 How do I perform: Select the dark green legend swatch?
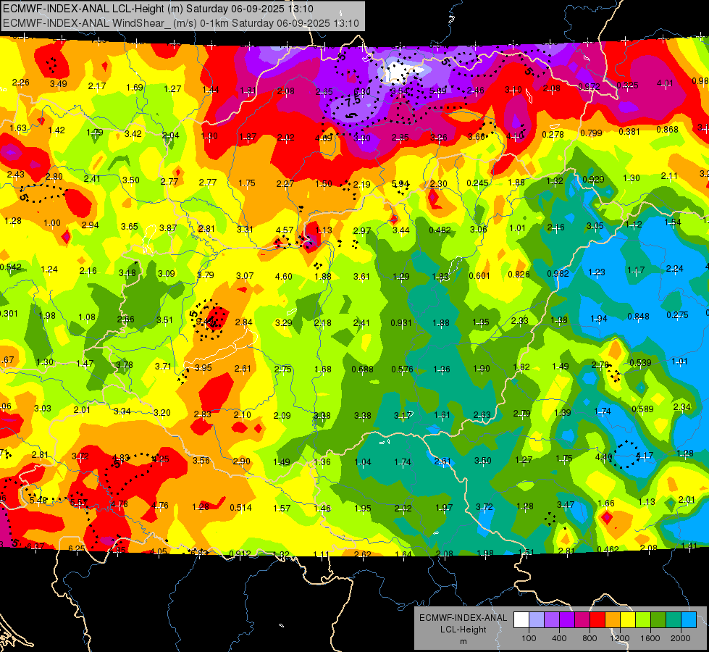pyautogui.click(x=658, y=620)
